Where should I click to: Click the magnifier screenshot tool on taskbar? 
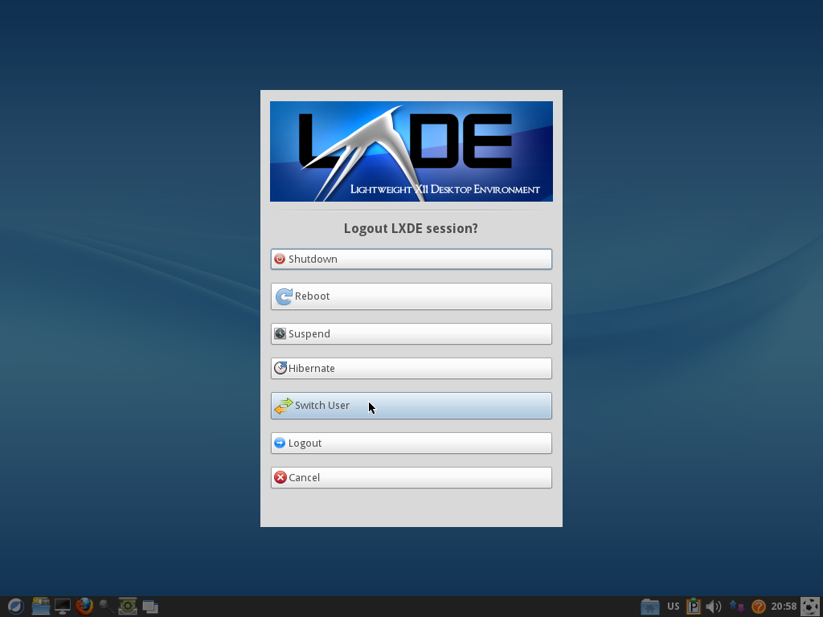(105, 606)
